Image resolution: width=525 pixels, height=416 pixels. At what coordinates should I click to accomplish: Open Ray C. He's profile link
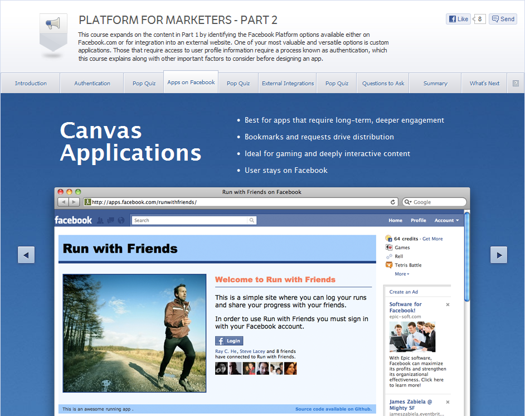226,351
